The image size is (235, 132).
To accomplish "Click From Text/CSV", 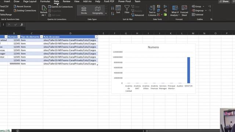I will click(4, 7).
